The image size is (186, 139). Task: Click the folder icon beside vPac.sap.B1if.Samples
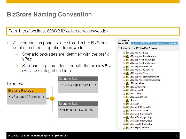127,124
